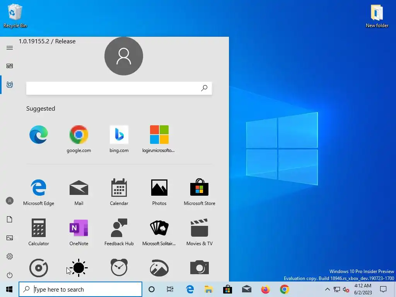Viewport: 396px width, 297px height.
Task: Open Documents from Start sidebar
Action: pyautogui.click(x=10, y=219)
